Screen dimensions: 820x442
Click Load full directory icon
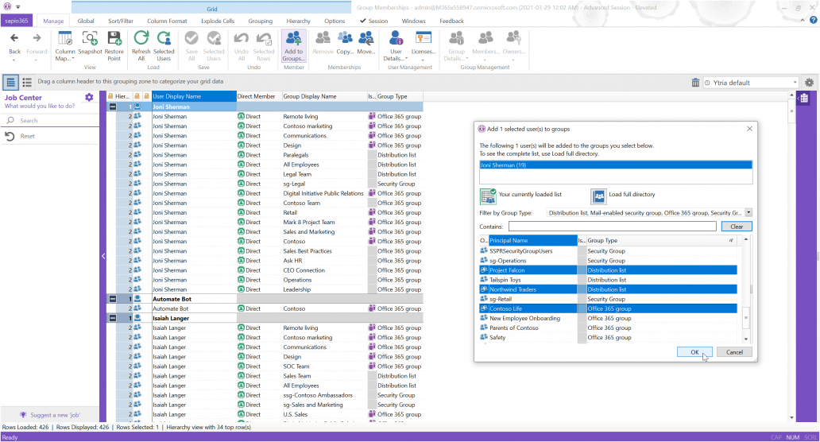click(x=598, y=196)
